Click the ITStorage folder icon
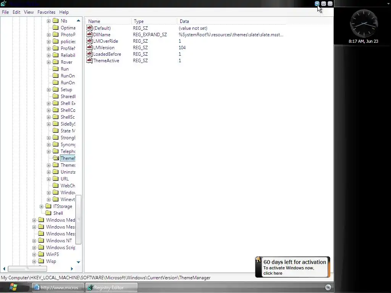This screenshot has width=391, height=293. pos(48,206)
